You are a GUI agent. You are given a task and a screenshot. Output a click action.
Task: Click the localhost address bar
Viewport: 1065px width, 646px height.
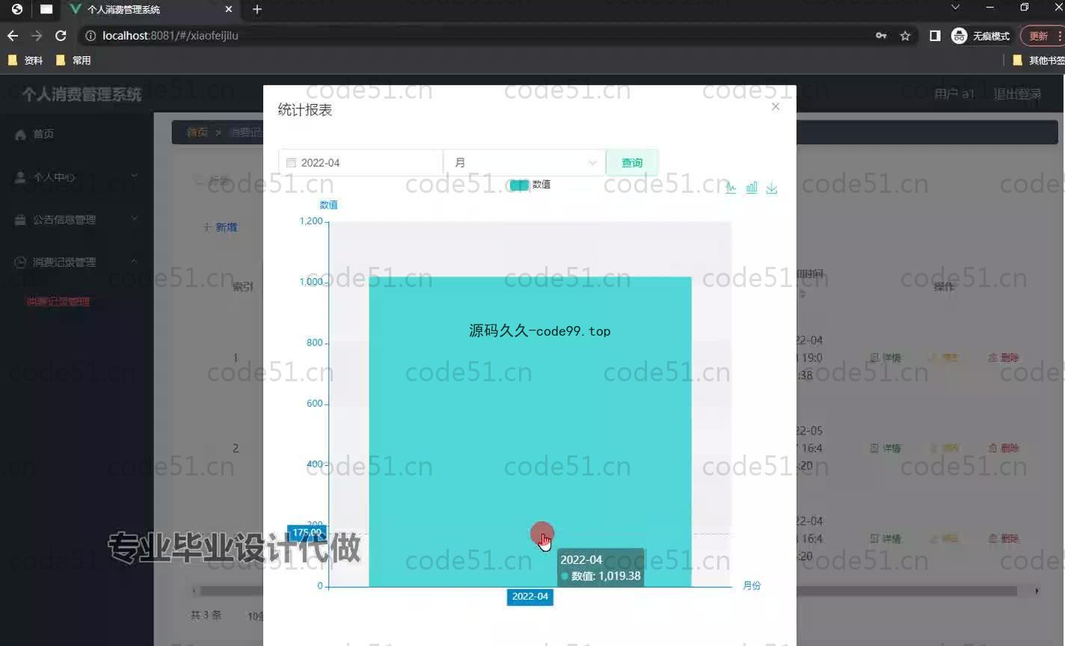(479, 35)
